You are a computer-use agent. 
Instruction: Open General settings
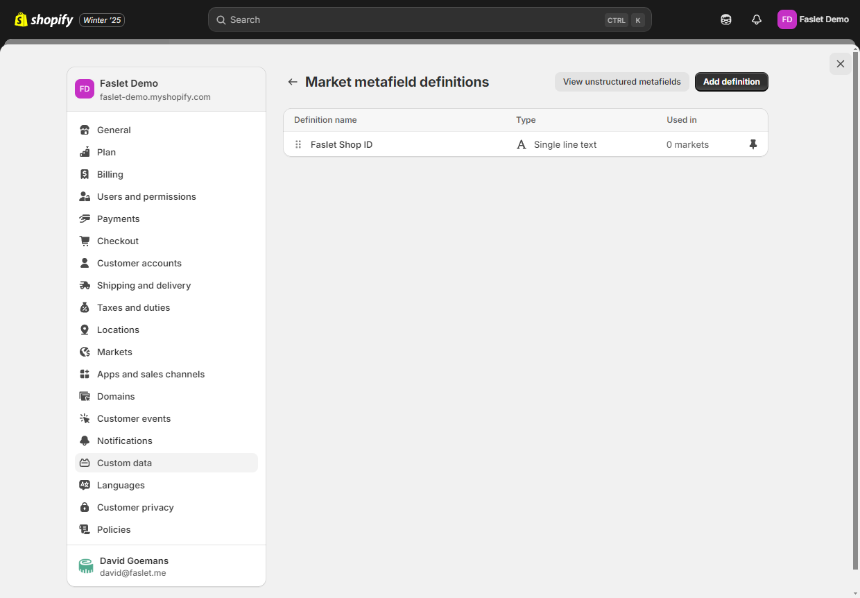[166, 130]
